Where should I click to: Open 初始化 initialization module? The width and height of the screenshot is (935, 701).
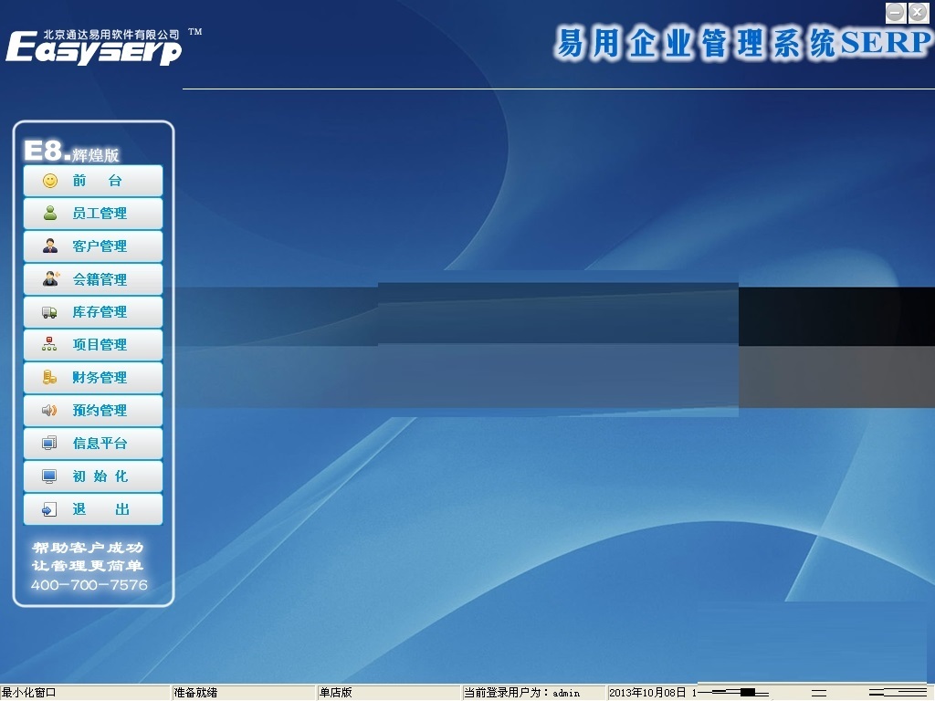[93, 476]
